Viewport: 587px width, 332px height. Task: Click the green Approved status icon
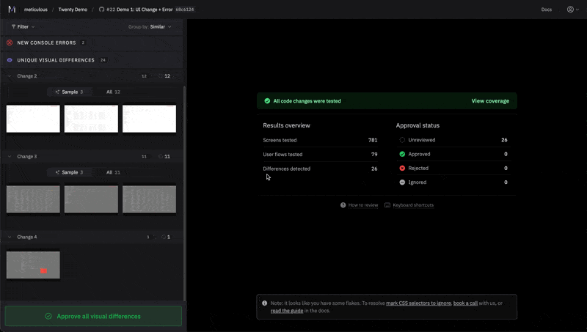[402, 154]
